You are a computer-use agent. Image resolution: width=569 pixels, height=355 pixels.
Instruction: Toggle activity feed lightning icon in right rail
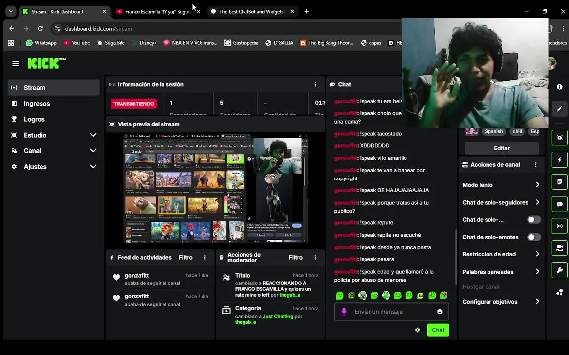click(x=559, y=160)
